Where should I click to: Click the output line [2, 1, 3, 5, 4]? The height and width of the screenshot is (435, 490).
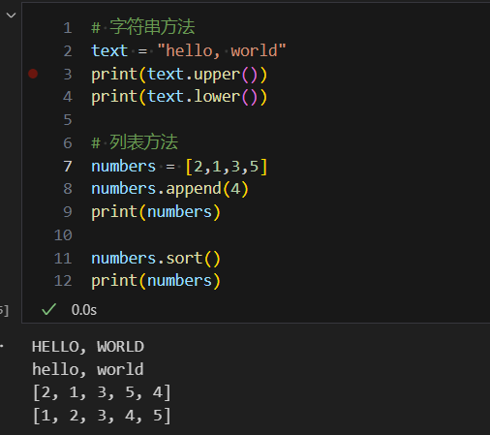pos(102,392)
